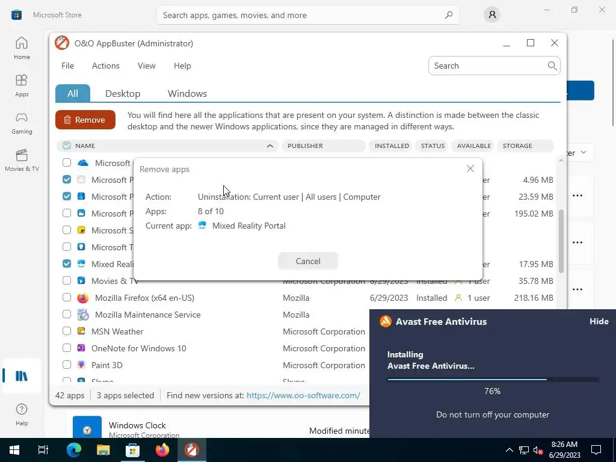The width and height of the screenshot is (616, 462).
Task: Click the Movies & TV app icon in list
Action: point(81,280)
